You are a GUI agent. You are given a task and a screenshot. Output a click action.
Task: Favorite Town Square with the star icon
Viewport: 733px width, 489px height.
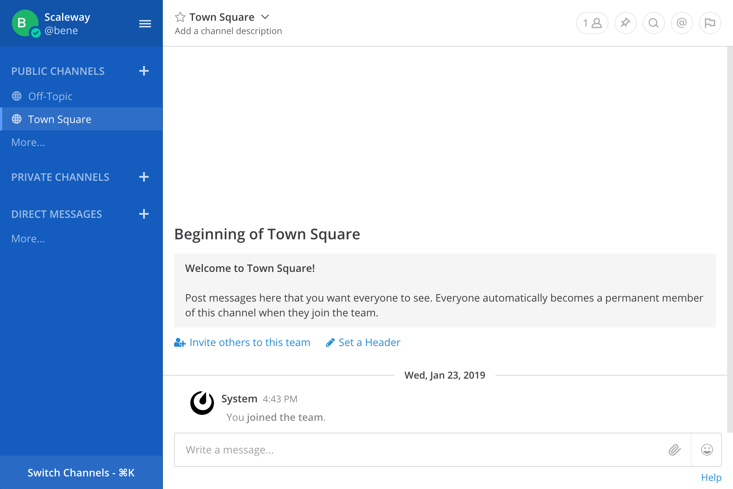[180, 17]
